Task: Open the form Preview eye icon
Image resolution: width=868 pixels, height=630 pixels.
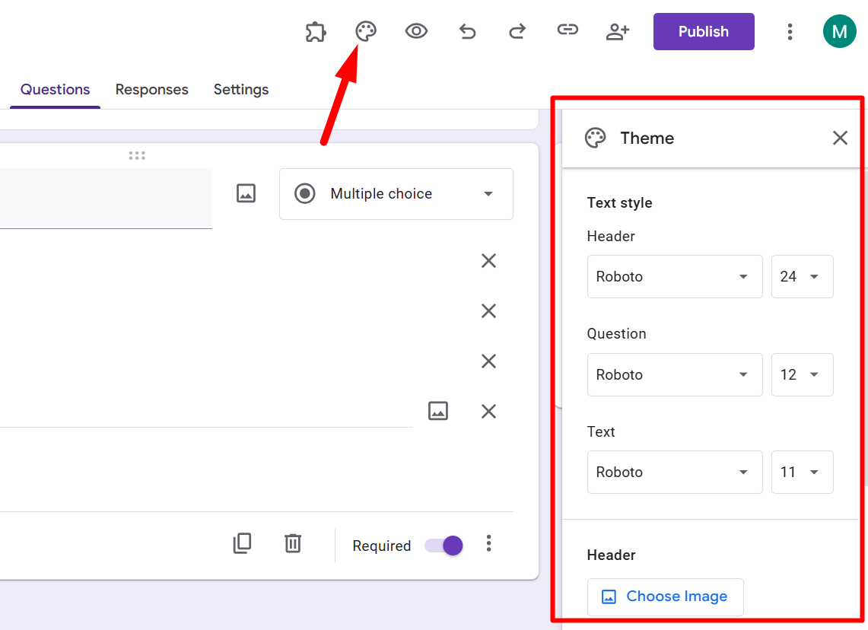Action: point(416,31)
